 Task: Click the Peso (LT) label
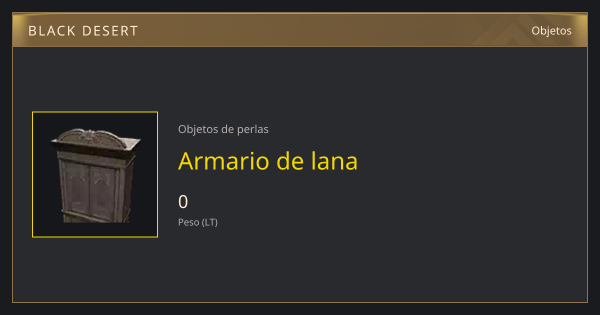tap(198, 222)
